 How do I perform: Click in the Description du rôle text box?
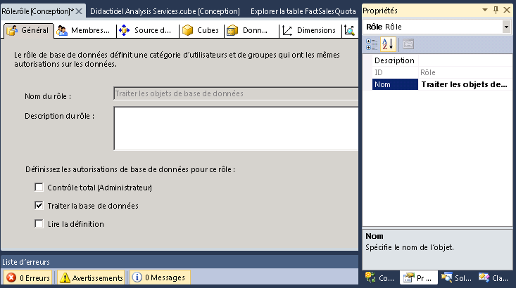pos(236,128)
